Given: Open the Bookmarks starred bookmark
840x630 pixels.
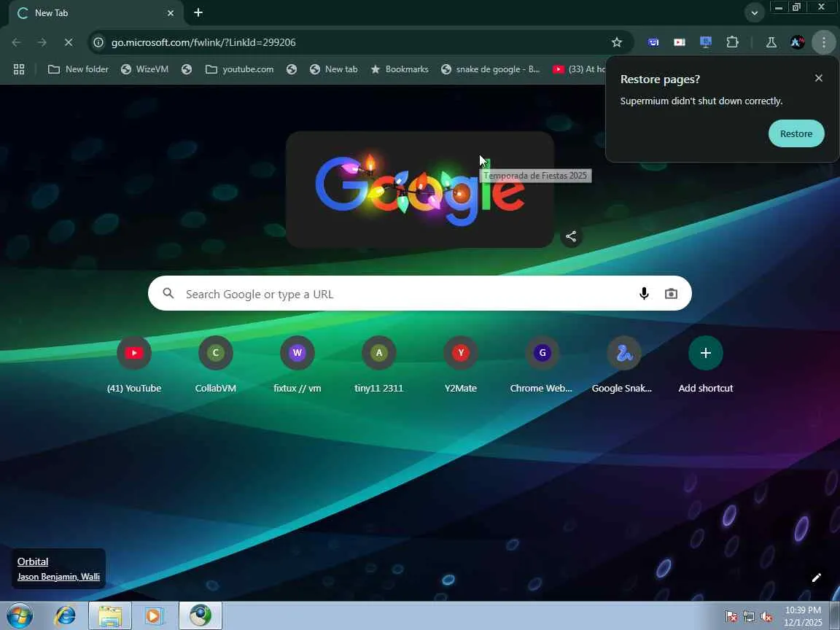Looking at the screenshot, I should tap(400, 69).
